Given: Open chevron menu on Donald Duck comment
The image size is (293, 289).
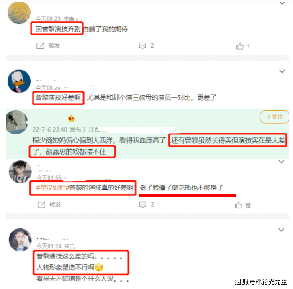Looking at the screenshot, I should (282, 71).
